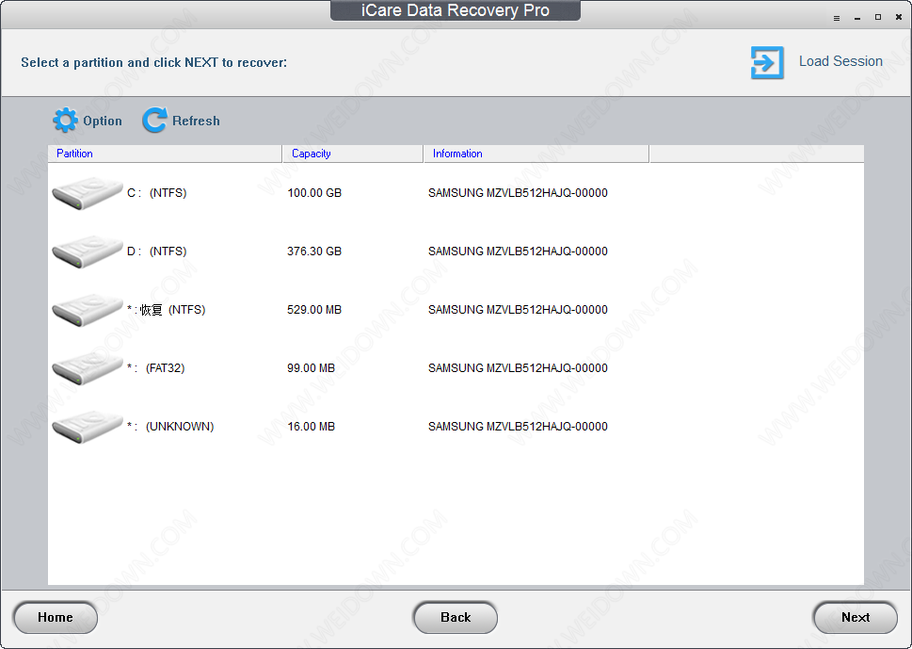
Task: Close the iCare Data Recovery window
Action: coord(899,18)
